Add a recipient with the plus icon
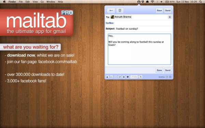 pos(170,17)
